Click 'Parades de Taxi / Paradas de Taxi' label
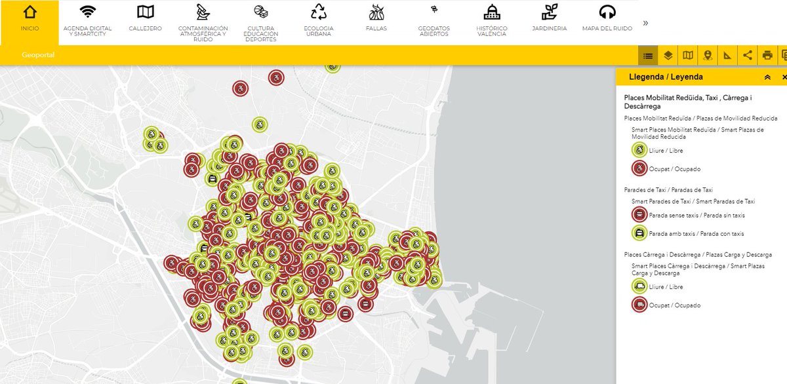 click(x=668, y=190)
